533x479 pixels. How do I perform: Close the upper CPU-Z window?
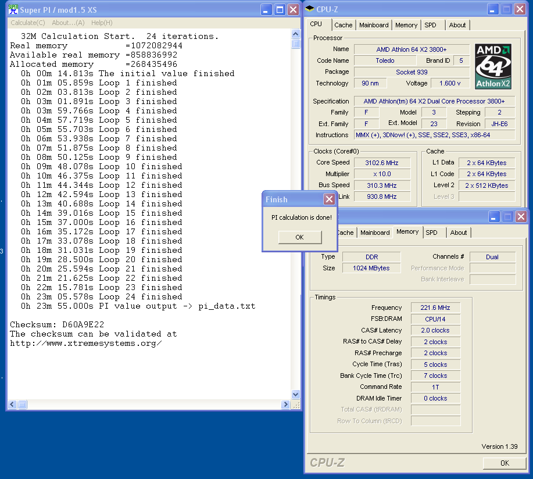pos(520,9)
